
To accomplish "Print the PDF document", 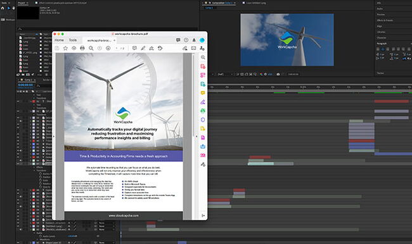I will (82, 48).
